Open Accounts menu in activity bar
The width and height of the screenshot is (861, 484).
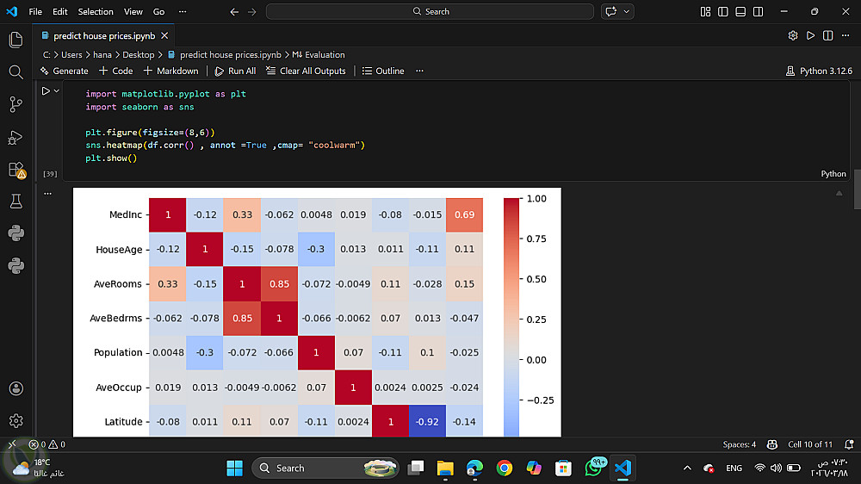pos(15,388)
